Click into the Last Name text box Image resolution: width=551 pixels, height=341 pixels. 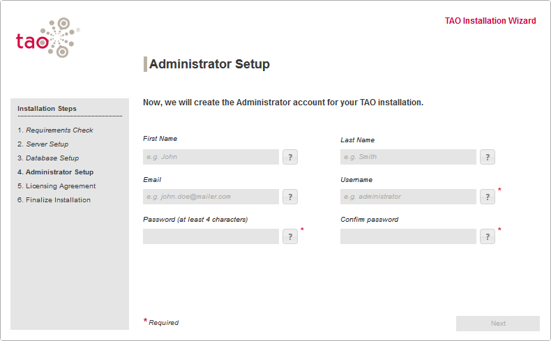pyautogui.click(x=408, y=157)
